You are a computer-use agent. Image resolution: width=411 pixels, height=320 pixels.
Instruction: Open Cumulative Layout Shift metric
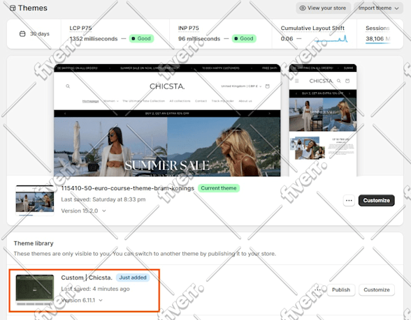click(312, 28)
